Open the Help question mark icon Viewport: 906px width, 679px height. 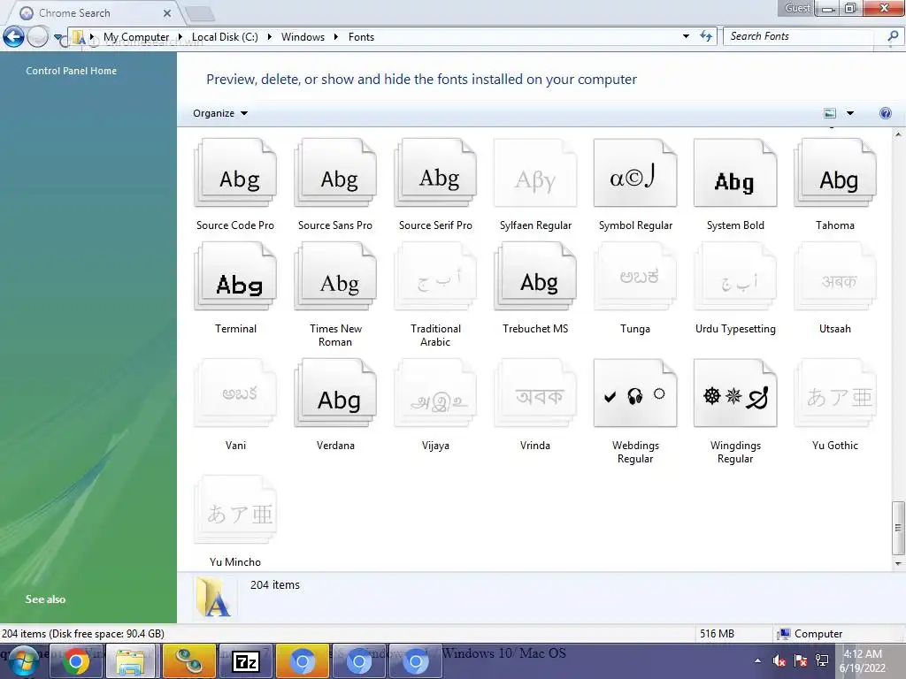coord(885,113)
